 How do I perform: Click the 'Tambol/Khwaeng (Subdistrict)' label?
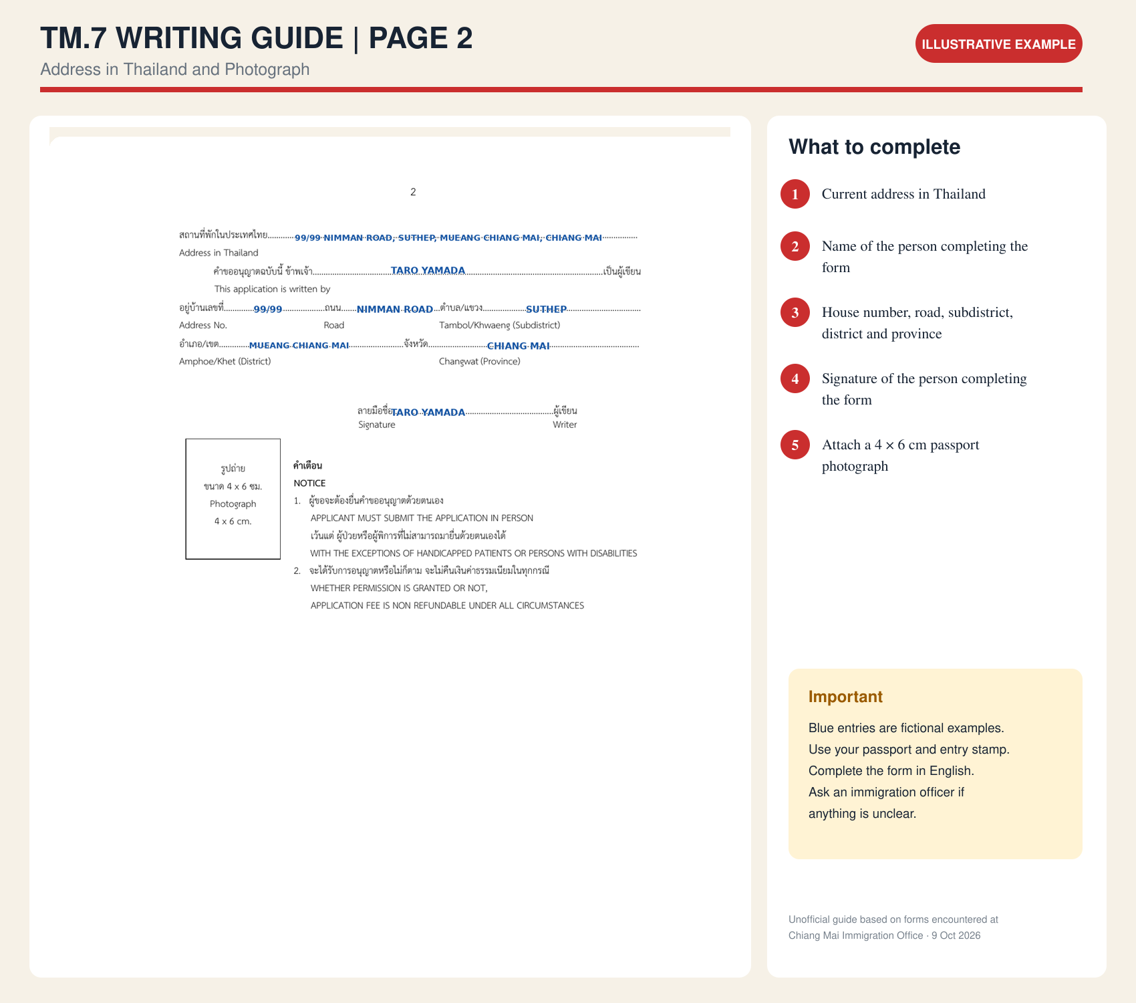click(499, 325)
